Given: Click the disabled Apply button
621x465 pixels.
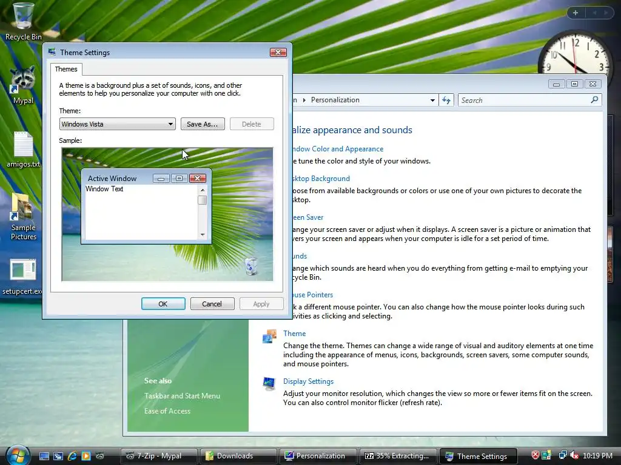Looking at the screenshot, I should click(x=261, y=304).
